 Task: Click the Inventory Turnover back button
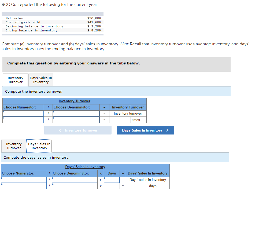(x=78, y=130)
